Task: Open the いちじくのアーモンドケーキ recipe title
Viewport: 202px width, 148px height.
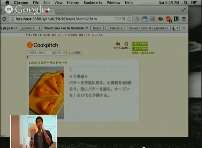Action: (x=48, y=63)
